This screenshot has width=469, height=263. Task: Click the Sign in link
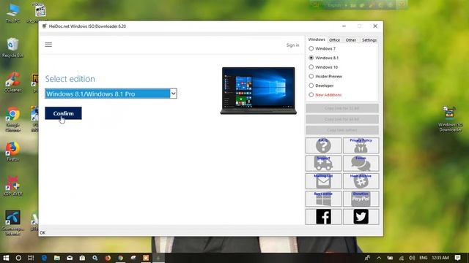tap(292, 45)
